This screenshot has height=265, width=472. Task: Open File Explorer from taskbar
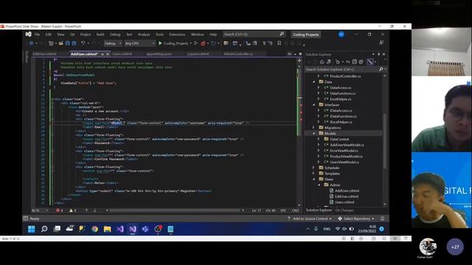click(x=108, y=229)
